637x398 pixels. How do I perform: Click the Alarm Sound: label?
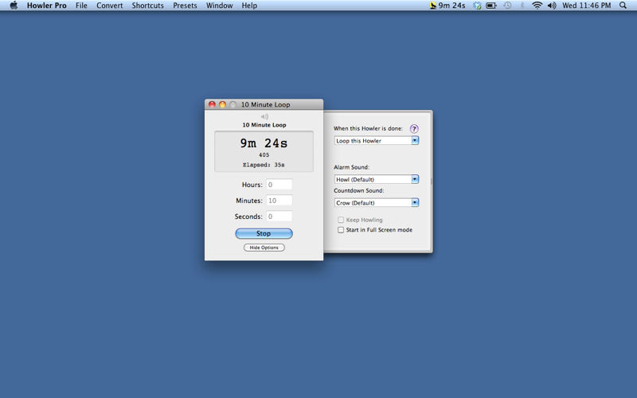click(351, 167)
